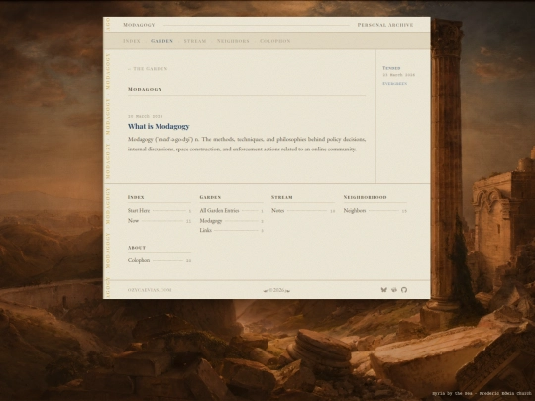Go back via '← The Garden' link
Image resolution: width=535 pixels, height=401 pixels.
(x=148, y=69)
